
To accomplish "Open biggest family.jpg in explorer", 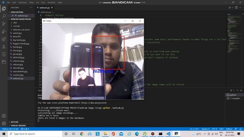I will point(21,44).
